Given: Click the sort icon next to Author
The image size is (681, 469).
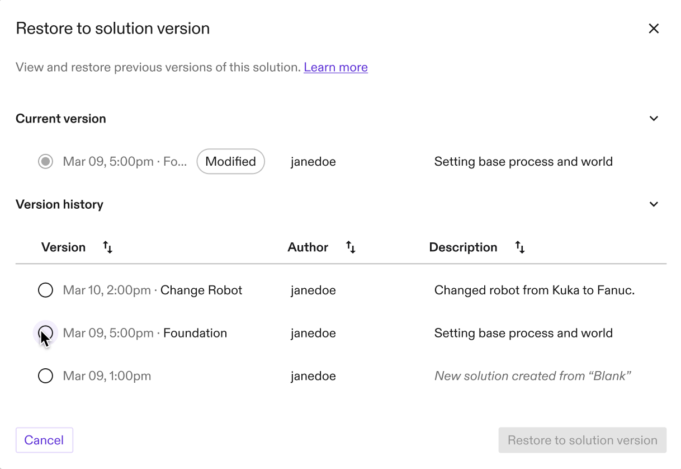Looking at the screenshot, I should (350, 247).
